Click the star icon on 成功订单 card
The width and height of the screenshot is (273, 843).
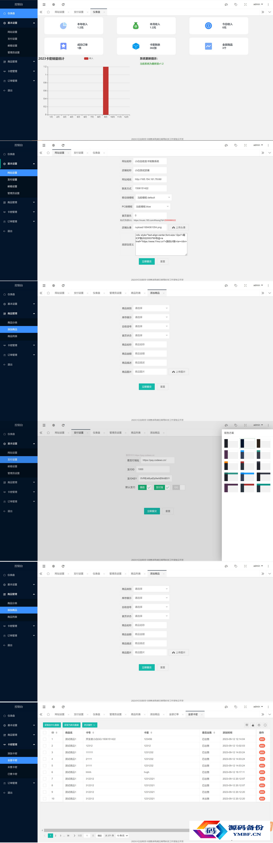pyautogui.click(x=63, y=46)
